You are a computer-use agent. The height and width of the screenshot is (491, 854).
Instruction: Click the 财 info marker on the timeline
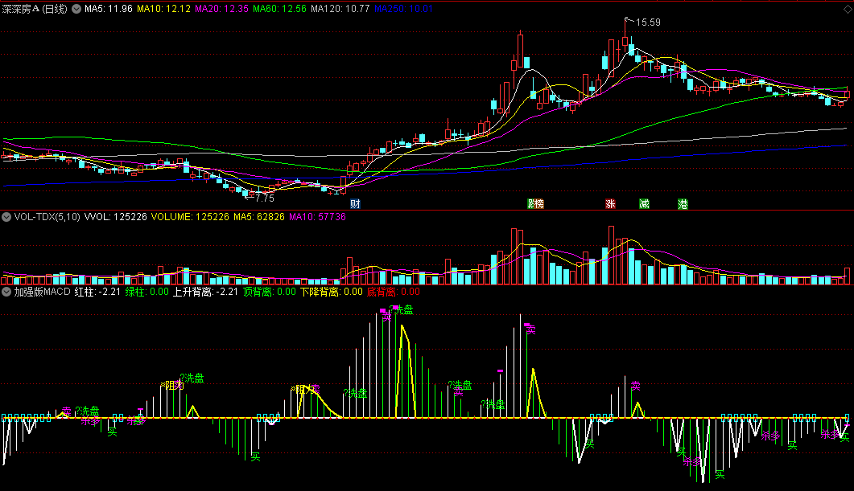point(355,204)
